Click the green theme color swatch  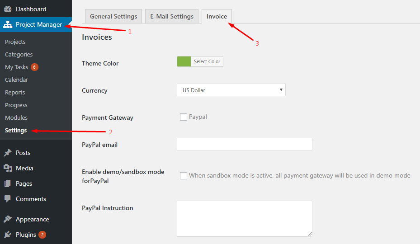click(x=184, y=61)
